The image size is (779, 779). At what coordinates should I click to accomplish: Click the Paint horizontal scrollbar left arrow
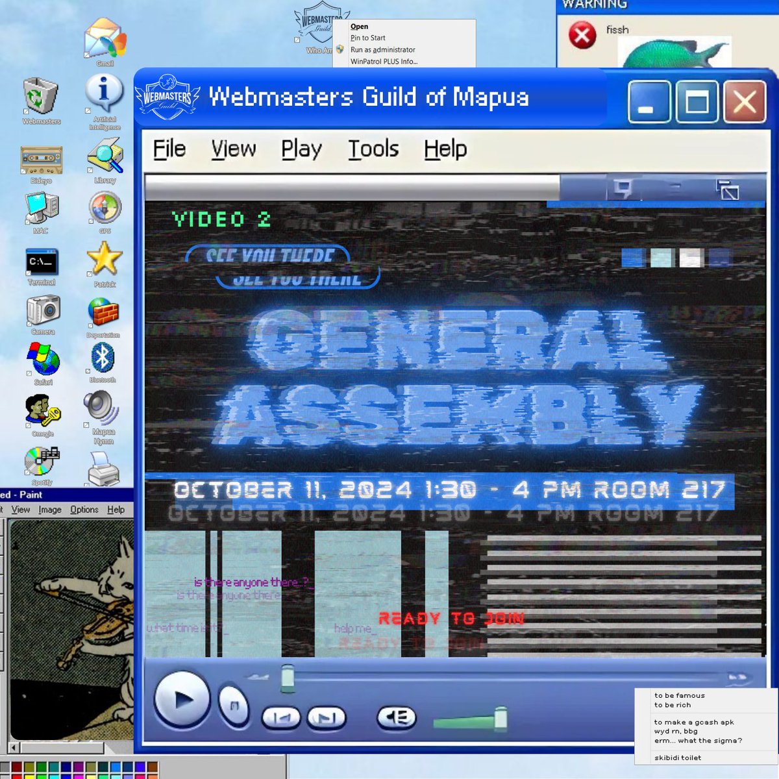14,748
